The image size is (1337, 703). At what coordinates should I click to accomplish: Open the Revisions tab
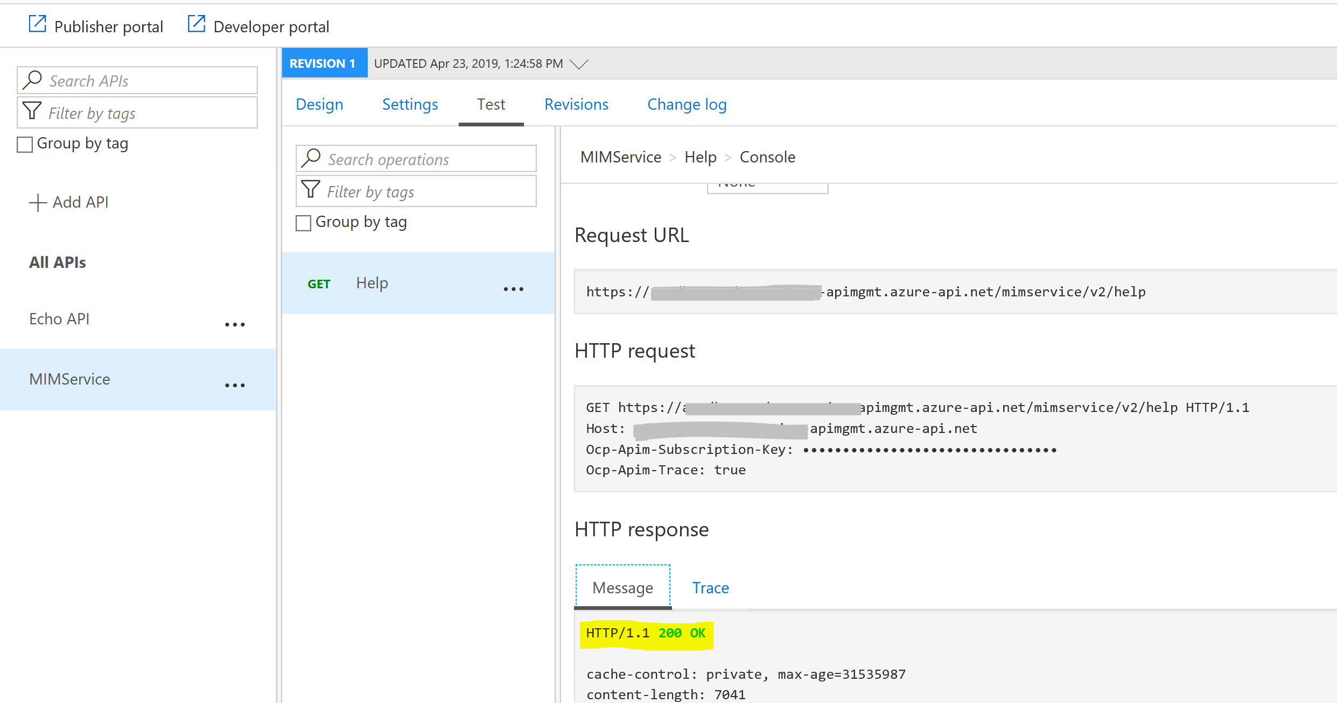(x=576, y=104)
